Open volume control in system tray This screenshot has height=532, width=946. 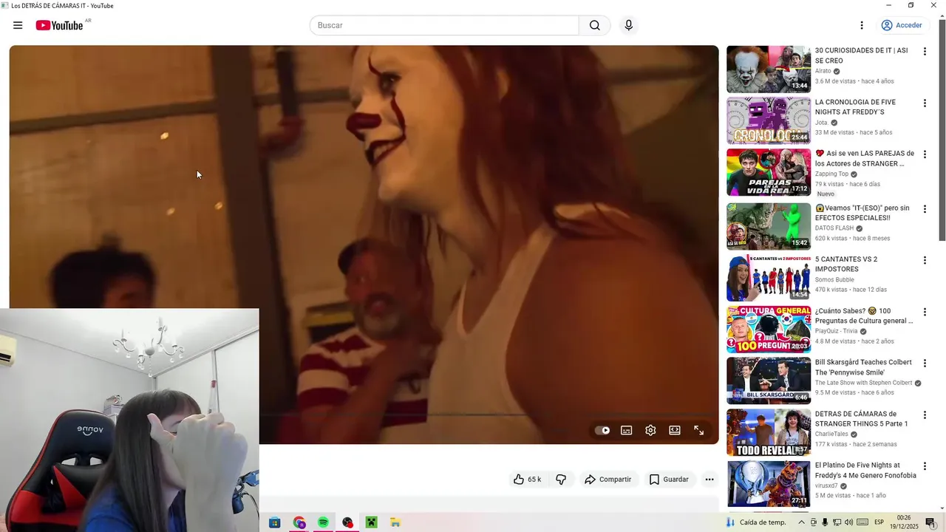(x=848, y=522)
